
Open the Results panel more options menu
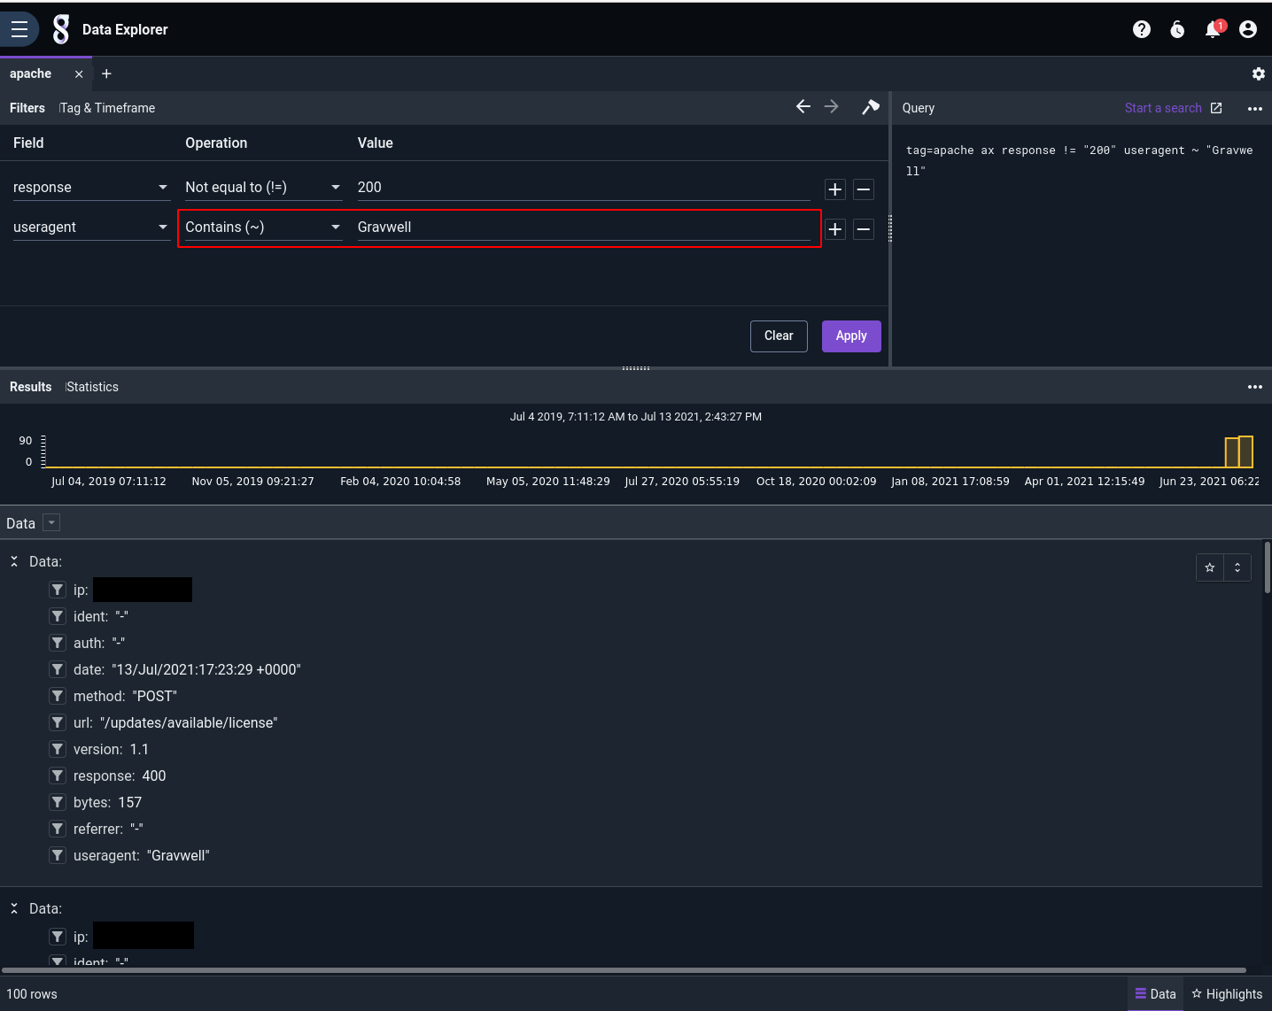click(1255, 387)
